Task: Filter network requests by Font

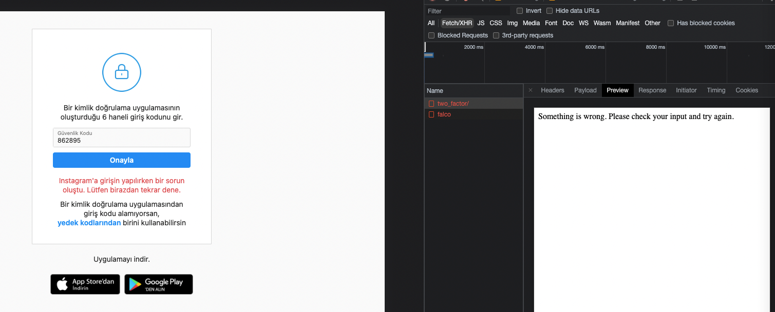Action: coord(551,23)
